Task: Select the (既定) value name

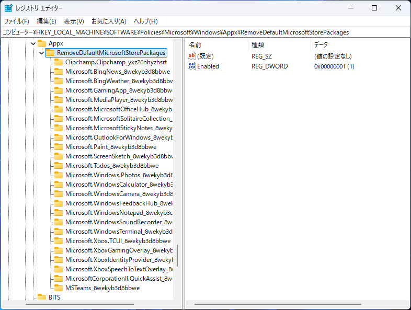Action: tap(206, 56)
